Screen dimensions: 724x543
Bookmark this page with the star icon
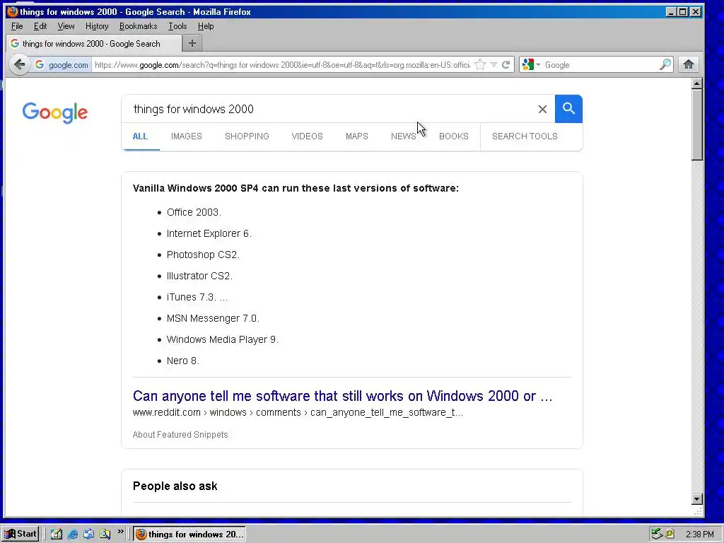coord(480,64)
